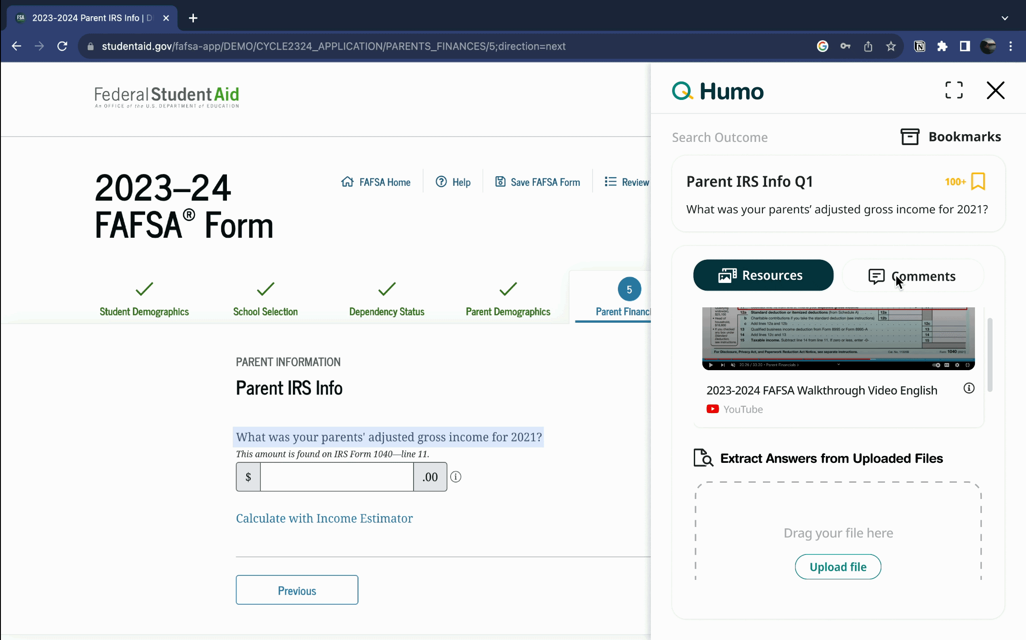Play the video with the play button
This screenshot has height=640, width=1026.
[x=711, y=365]
